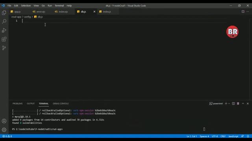The height and width of the screenshot is (141, 252).
Task: Close the db.js editor tab
Action: 94,12
